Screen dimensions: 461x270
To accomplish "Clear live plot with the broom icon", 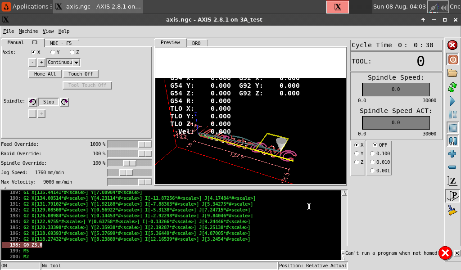I will click(x=452, y=210).
